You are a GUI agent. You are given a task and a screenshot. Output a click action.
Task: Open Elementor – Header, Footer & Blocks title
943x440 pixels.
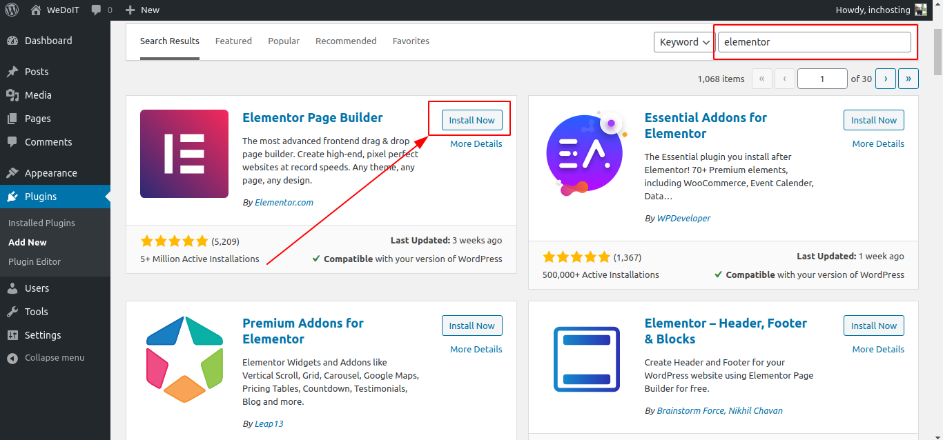pos(726,331)
